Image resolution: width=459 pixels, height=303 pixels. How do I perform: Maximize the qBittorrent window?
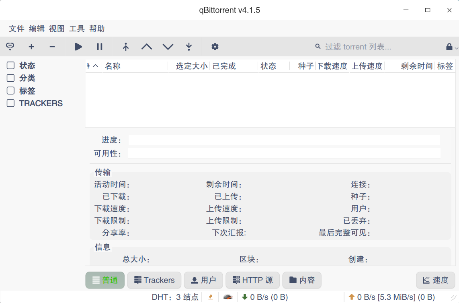coord(428,10)
